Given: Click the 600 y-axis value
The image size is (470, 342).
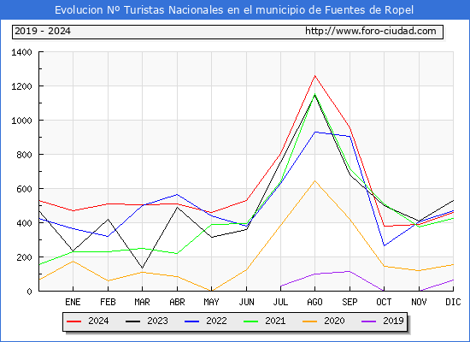Looking at the screenshot, I should click(x=24, y=189).
